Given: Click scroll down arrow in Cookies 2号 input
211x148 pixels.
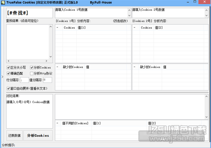Looking at the screenshot, I should coord(206,16).
